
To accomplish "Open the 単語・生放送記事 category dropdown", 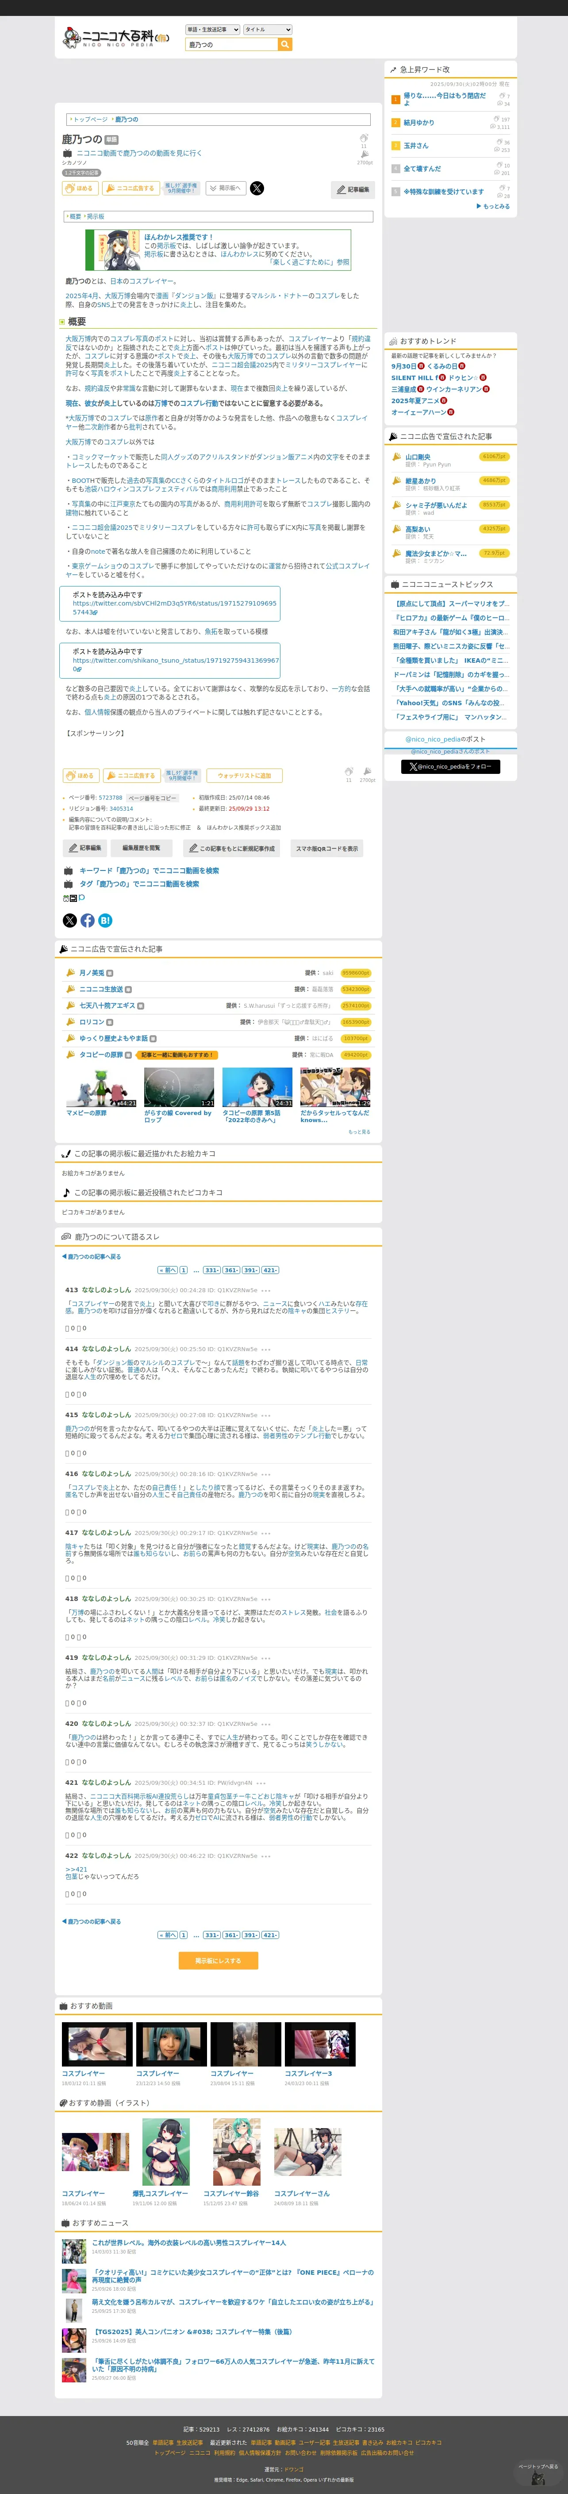I will click(x=212, y=29).
